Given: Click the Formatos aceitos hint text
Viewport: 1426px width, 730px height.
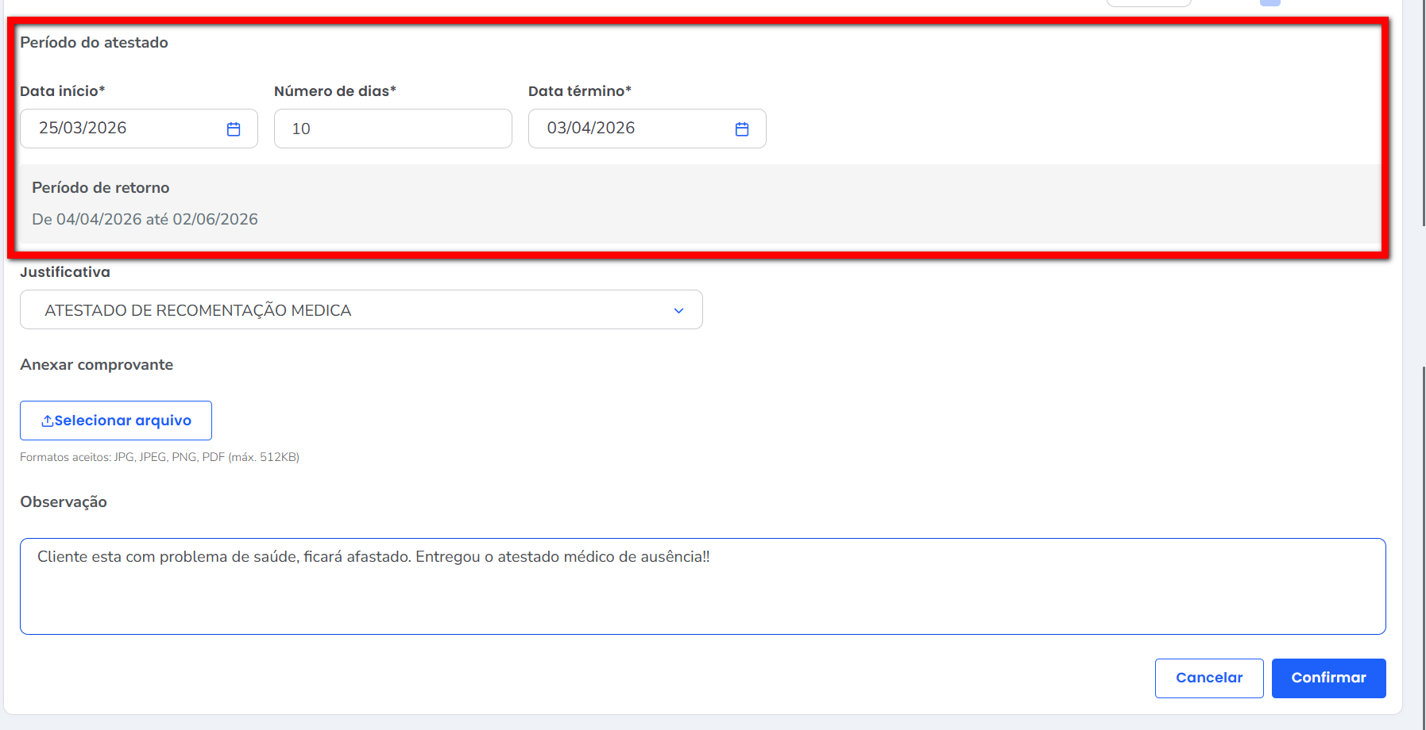Looking at the screenshot, I should pyautogui.click(x=159, y=457).
